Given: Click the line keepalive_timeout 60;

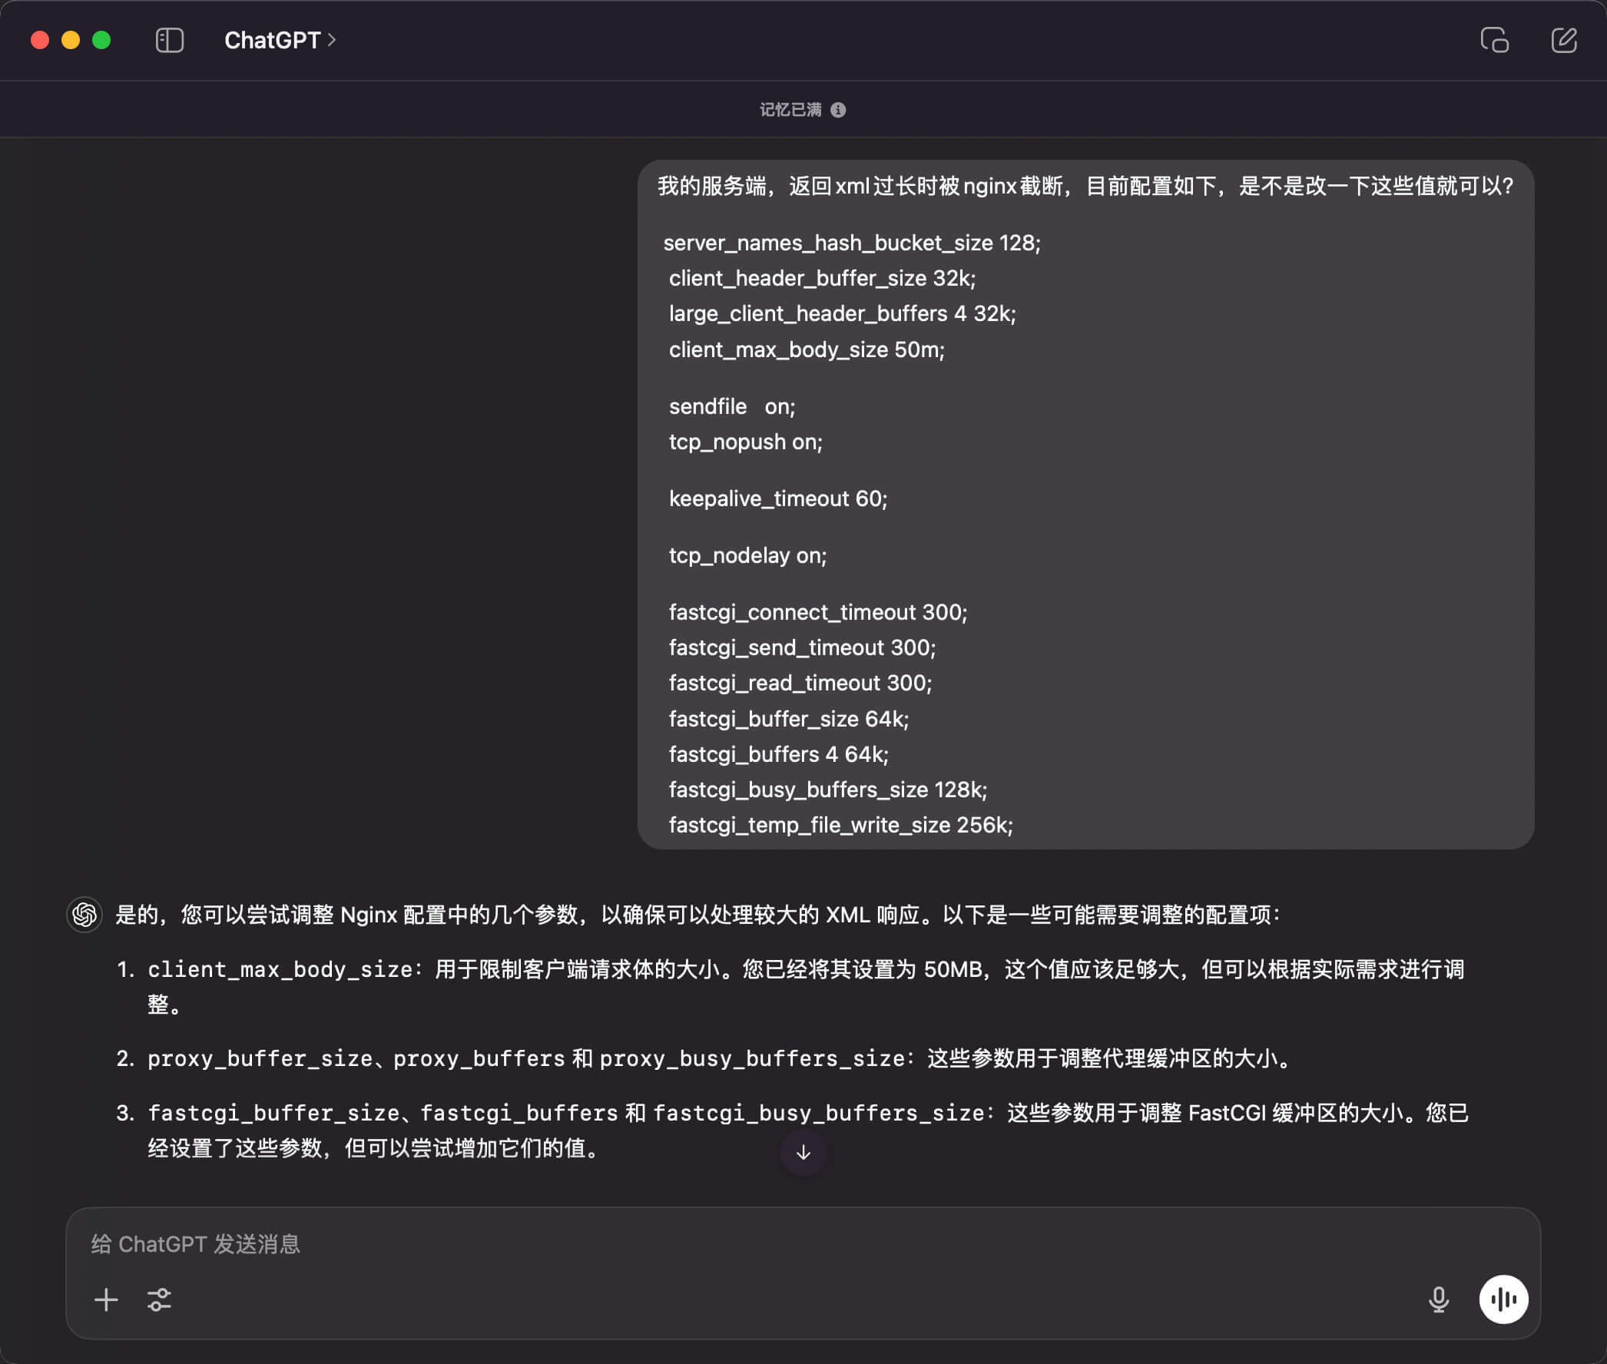Looking at the screenshot, I should [x=778, y=498].
